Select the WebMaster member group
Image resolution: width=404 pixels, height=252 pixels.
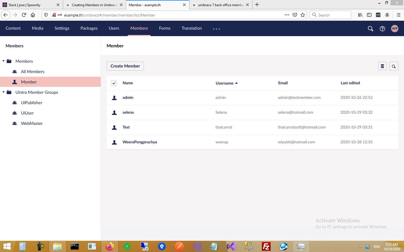[32, 123]
